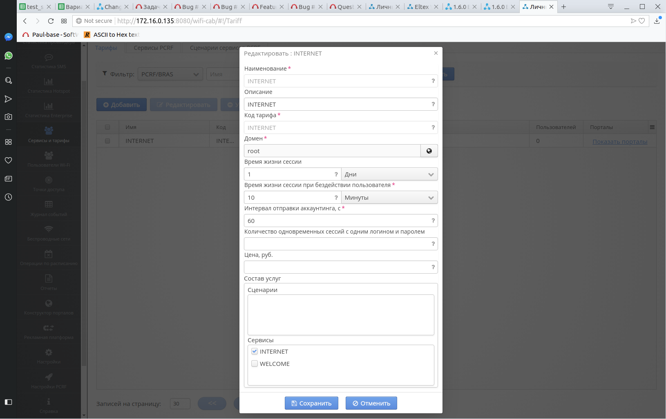Viewport: 666px width, 419px height.
Task: Check the WELCOME service checkbox
Action: (255, 363)
